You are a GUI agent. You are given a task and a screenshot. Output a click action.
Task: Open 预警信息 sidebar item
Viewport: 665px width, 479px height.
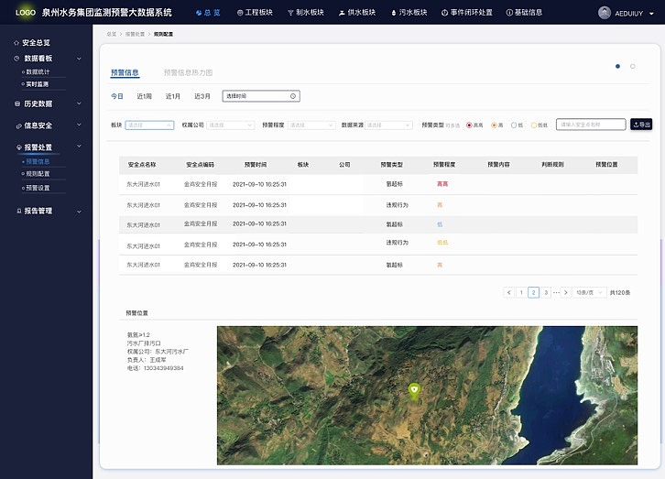pos(38,161)
